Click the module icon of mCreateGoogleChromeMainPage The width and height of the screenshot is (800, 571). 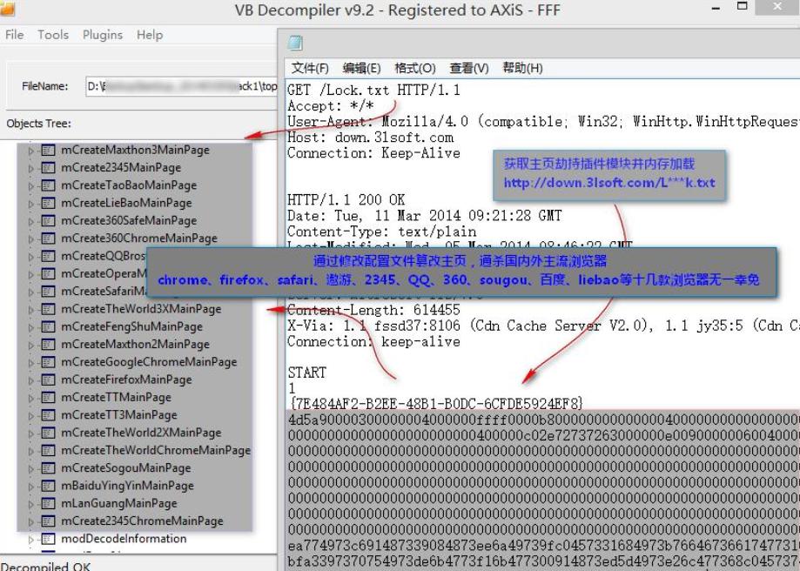pyautogui.click(x=48, y=362)
